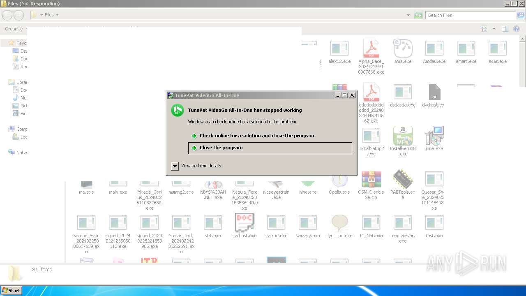The height and width of the screenshot is (296, 526).
Task: Open the view options dropdown arrow
Action: click(x=494, y=29)
